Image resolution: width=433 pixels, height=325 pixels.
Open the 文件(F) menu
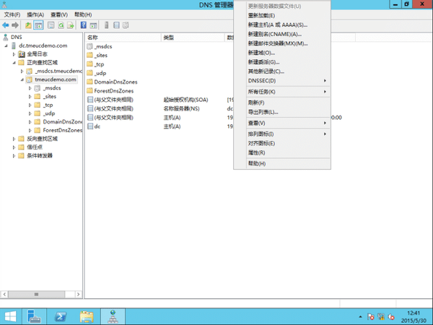pos(12,14)
